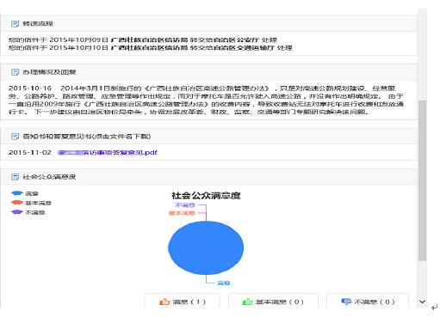440x317 pixels.
Task: Toggle the red 基本满意 legend entry
Action: (31, 203)
